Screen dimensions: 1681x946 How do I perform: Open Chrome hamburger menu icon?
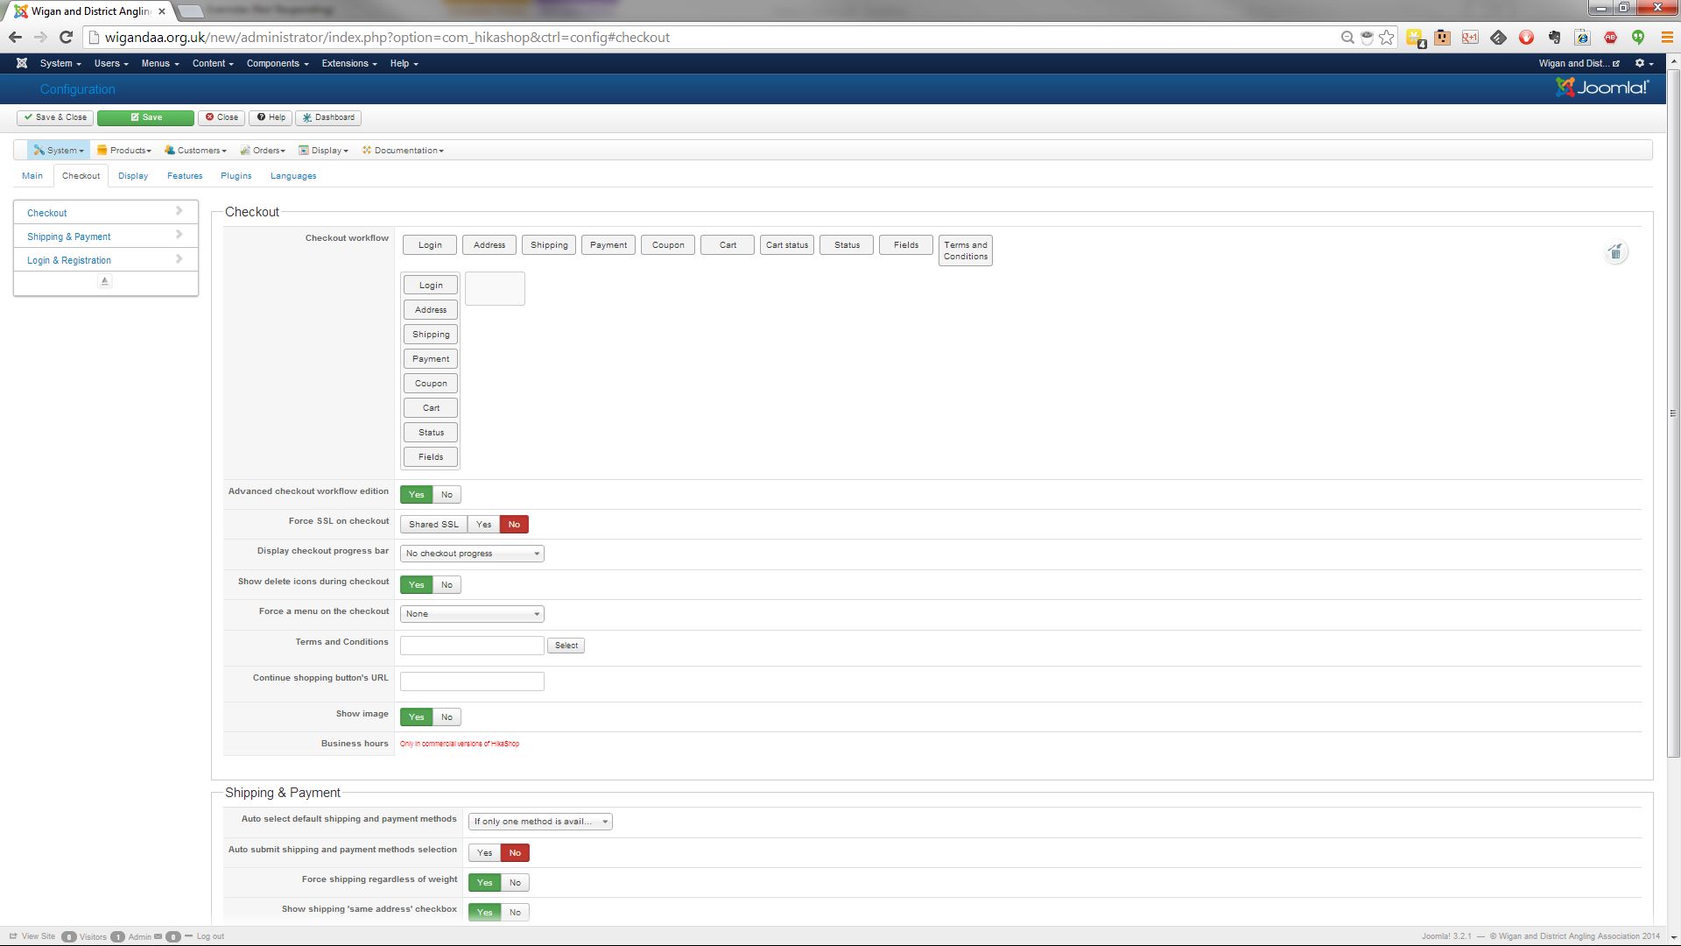coord(1667,38)
